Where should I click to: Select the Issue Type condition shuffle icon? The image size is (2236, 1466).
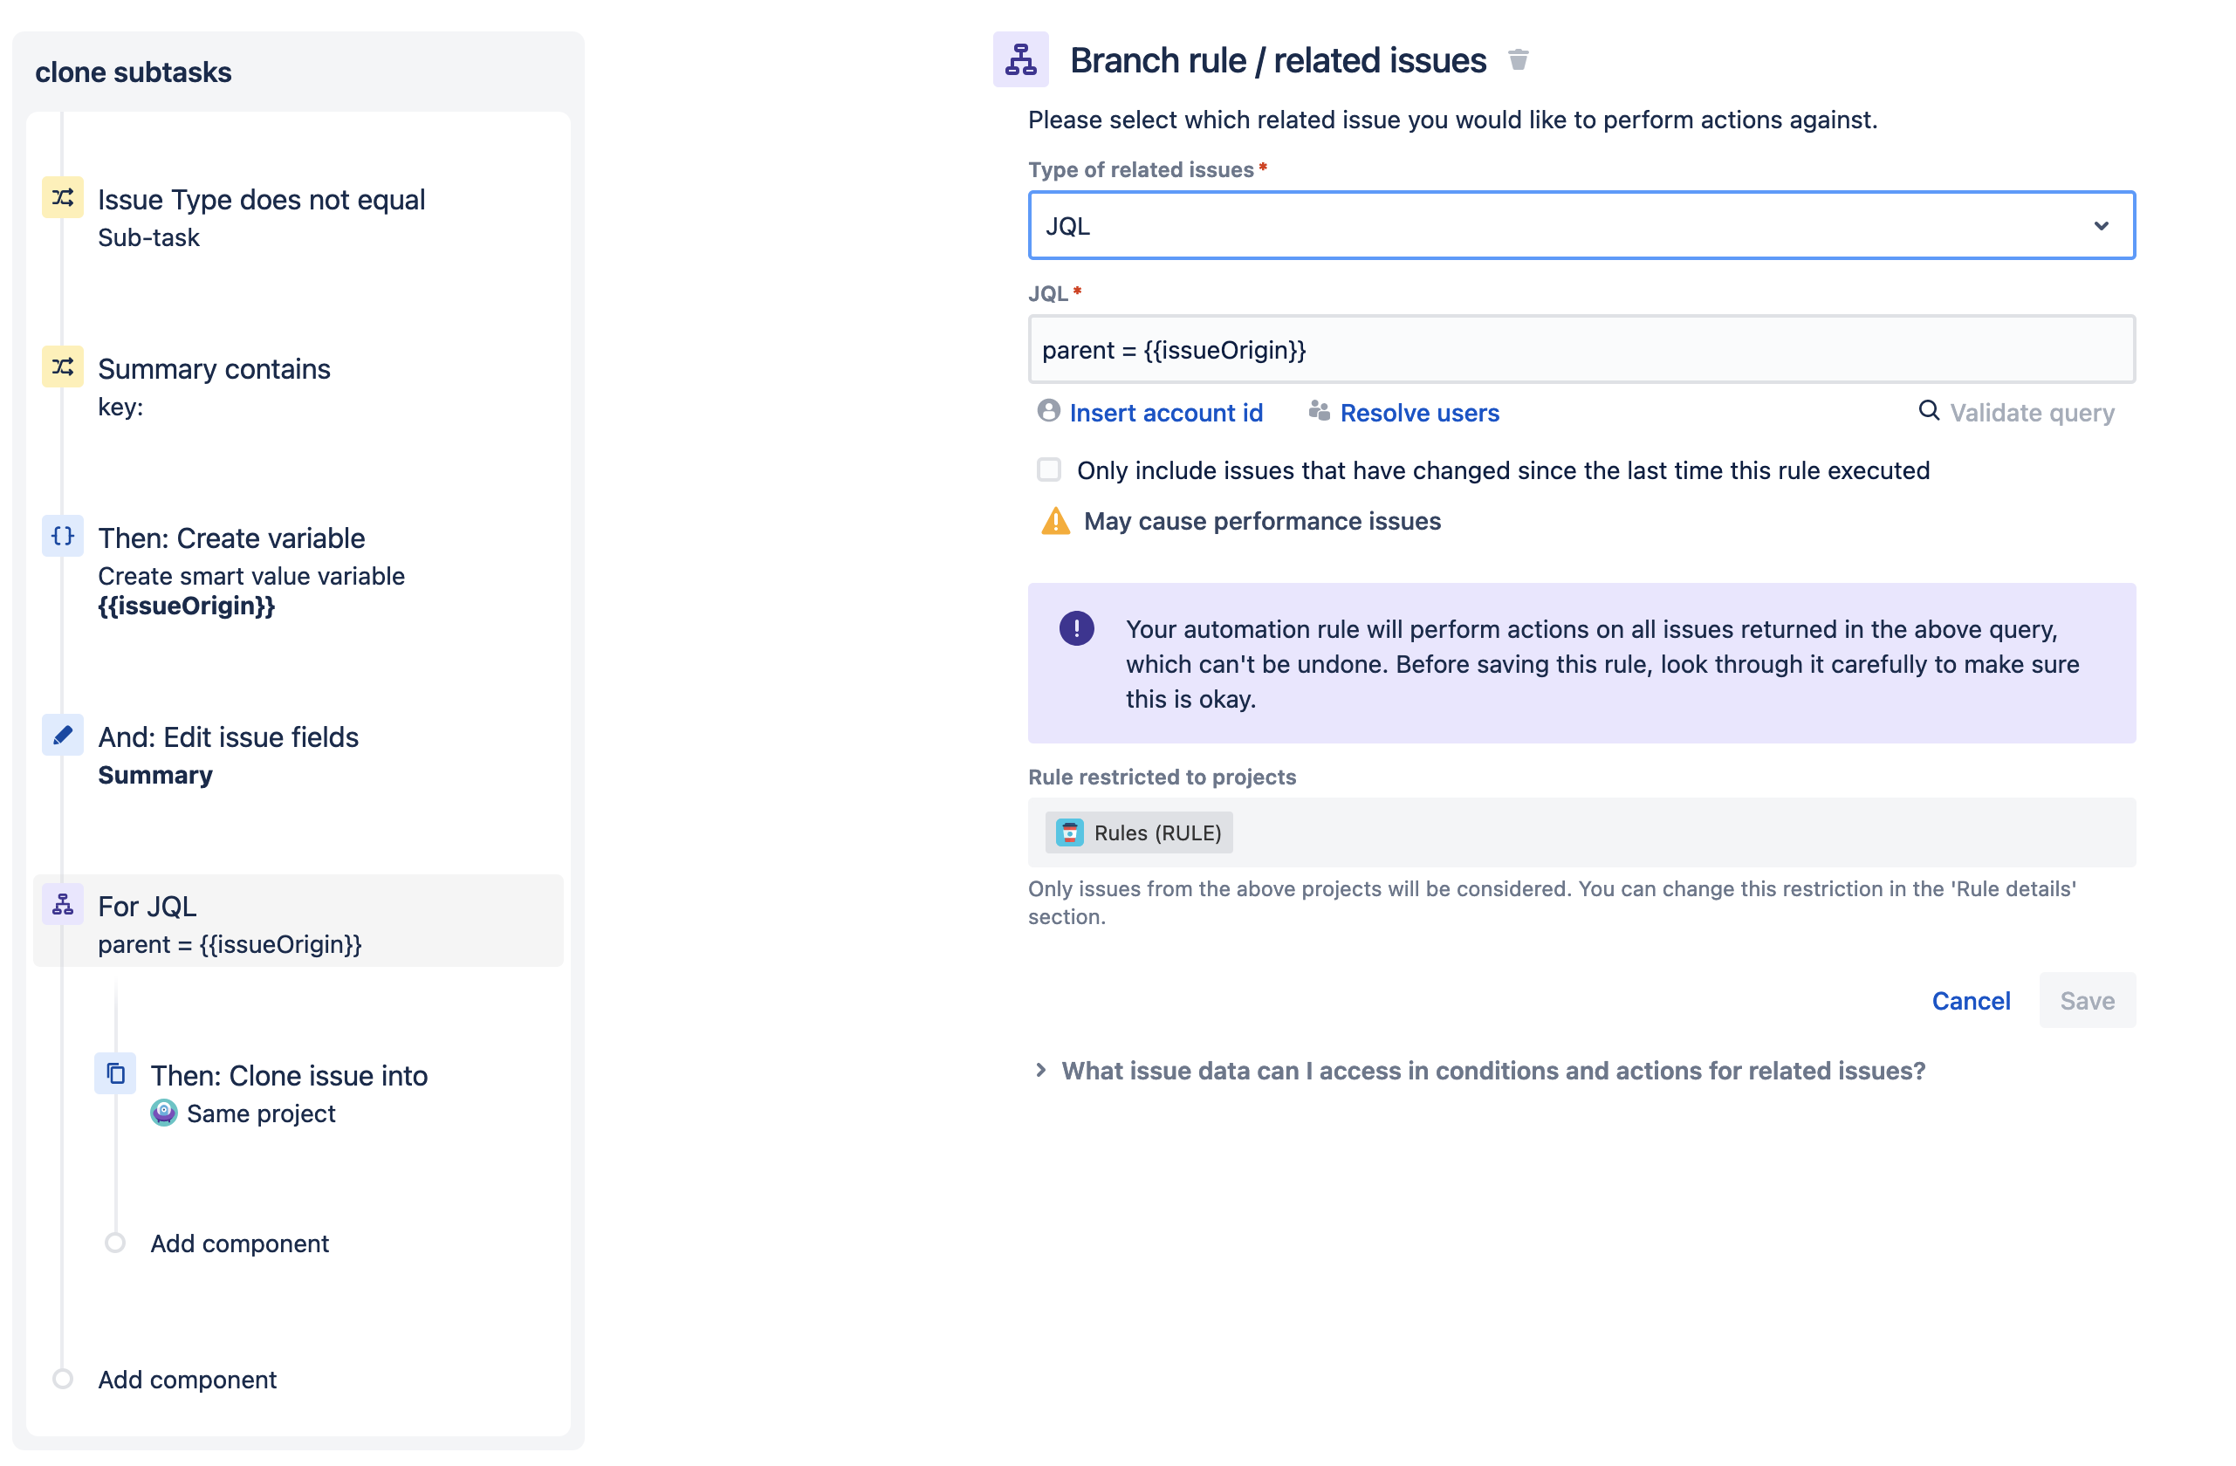(x=62, y=197)
